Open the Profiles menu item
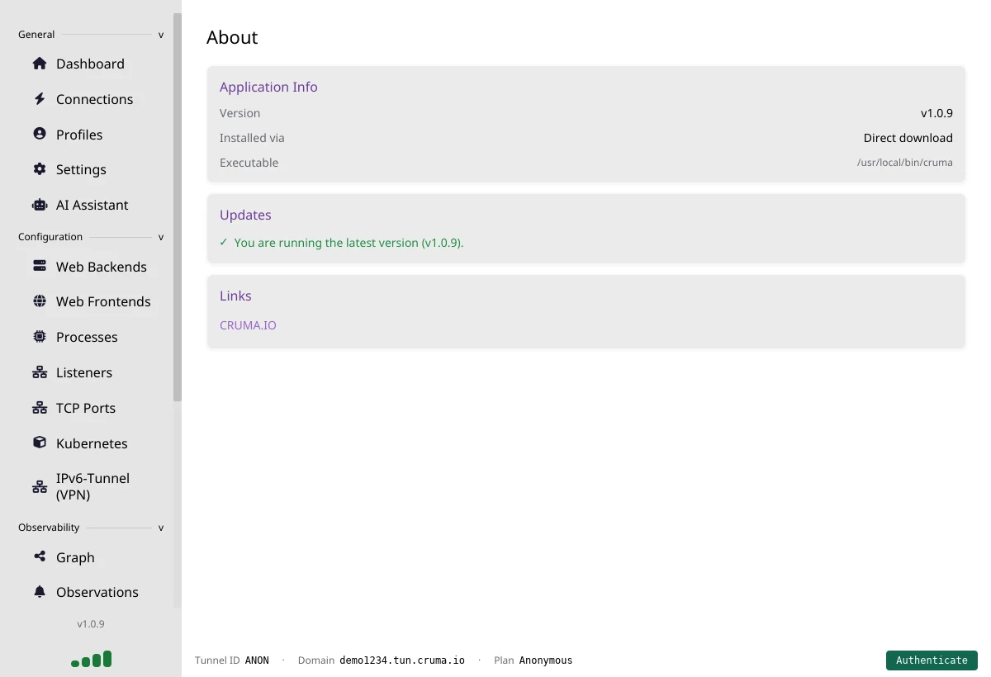991x677 pixels. 79,135
